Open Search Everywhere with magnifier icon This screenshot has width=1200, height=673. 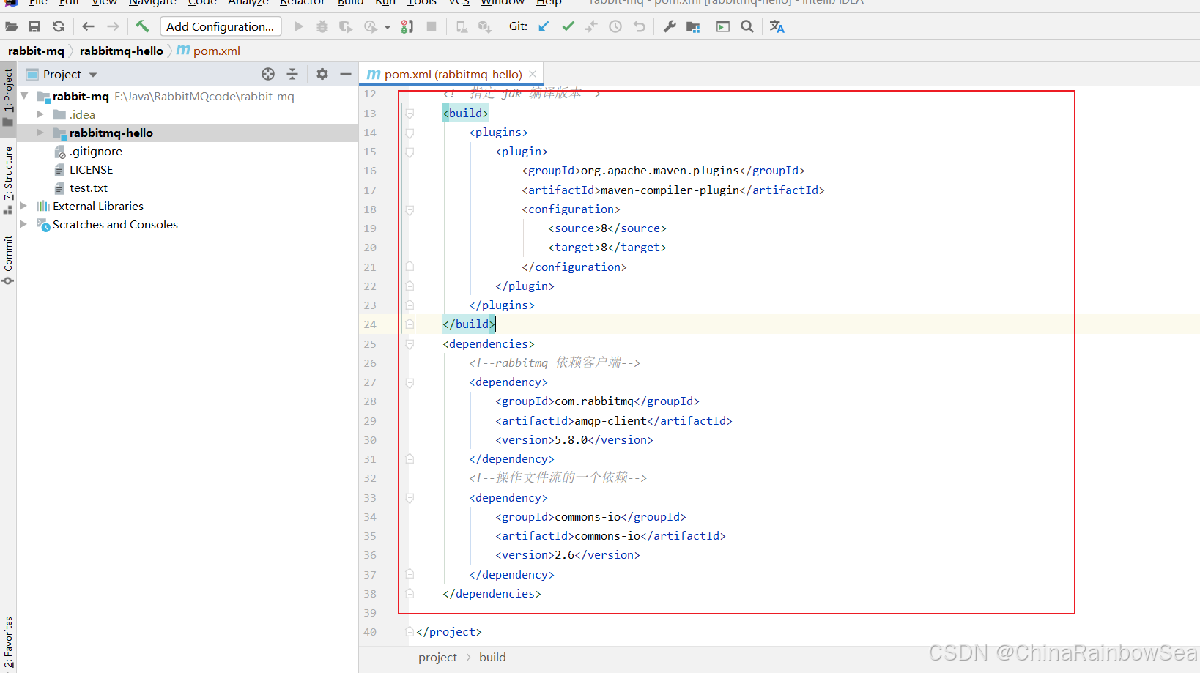click(747, 26)
